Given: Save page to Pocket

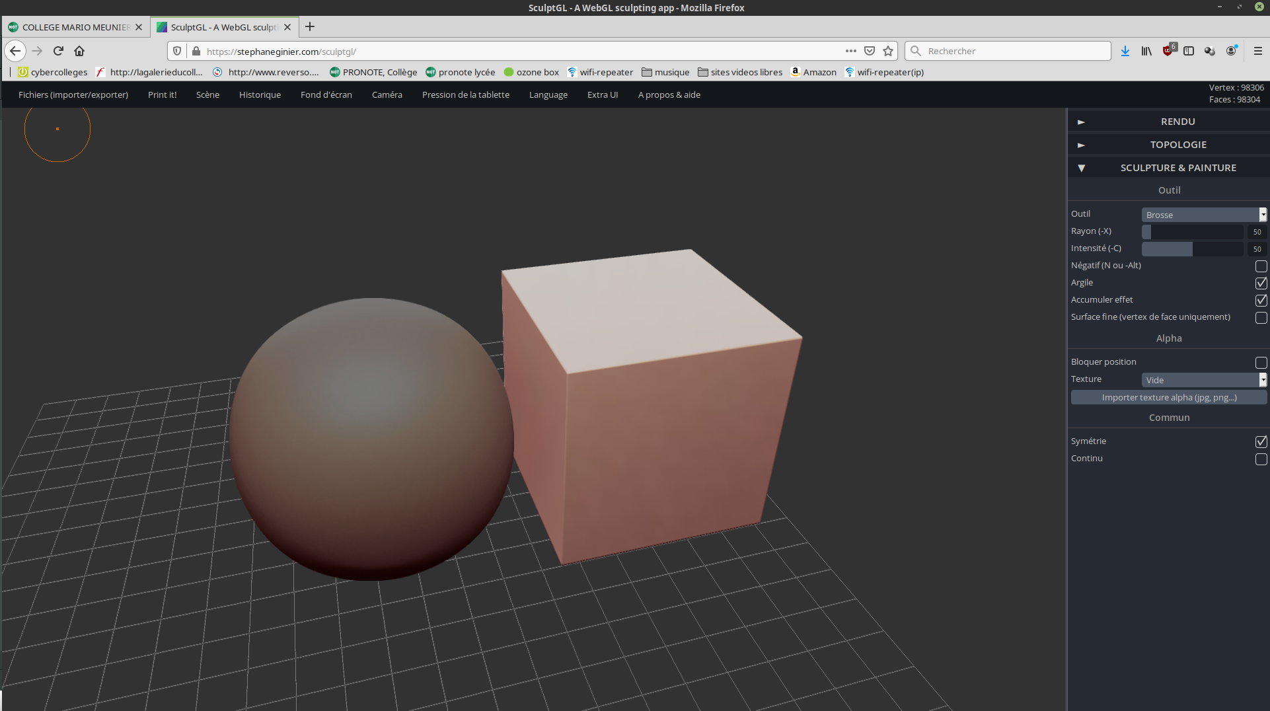Looking at the screenshot, I should click(870, 51).
